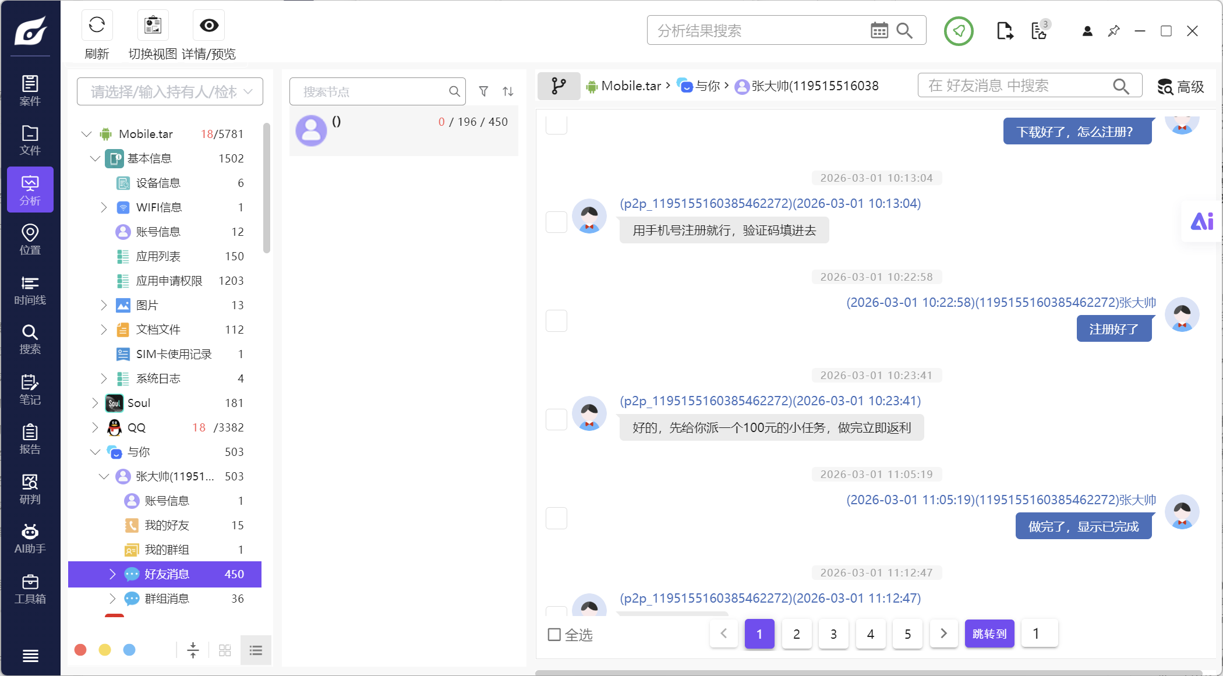Switch to grid view icon

225,650
